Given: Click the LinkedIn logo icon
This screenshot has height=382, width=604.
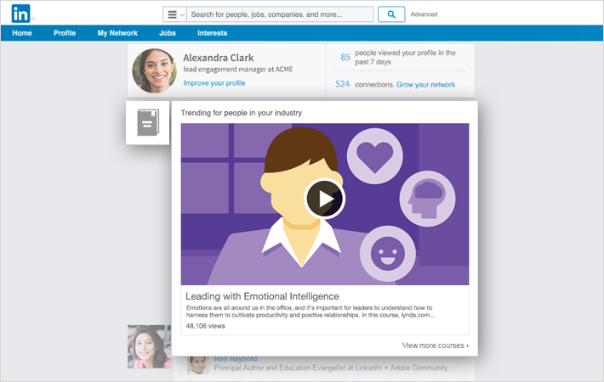Looking at the screenshot, I should [x=21, y=14].
